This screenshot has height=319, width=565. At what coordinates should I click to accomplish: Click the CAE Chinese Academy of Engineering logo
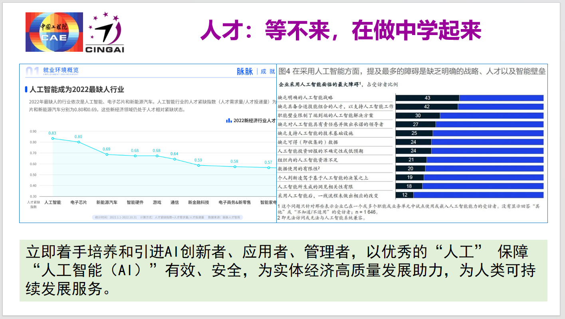54,32
